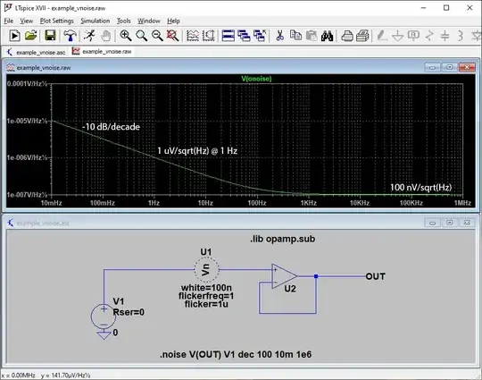
Task: Click the Cut scissors icon
Action: click(x=279, y=36)
